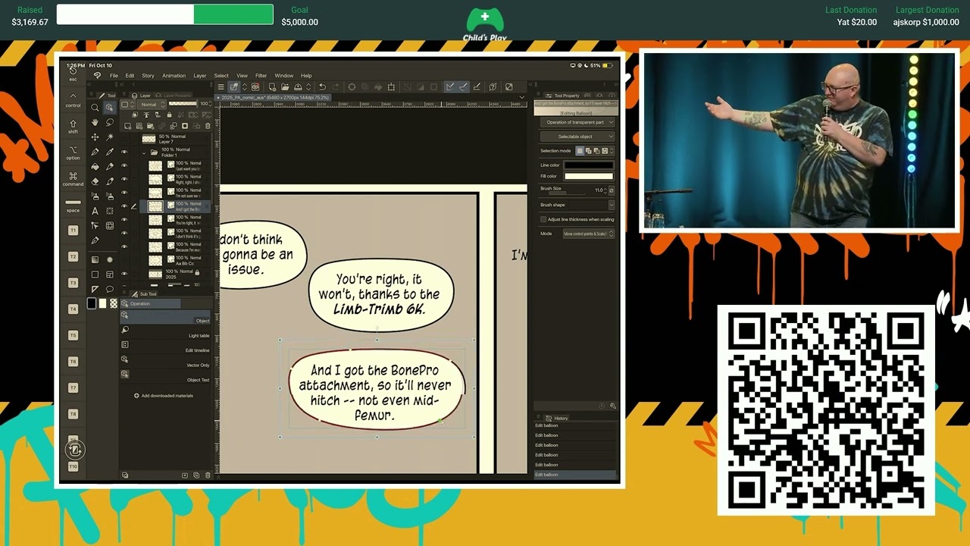
Task: Select the Gradient tool
Action: [95, 259]
